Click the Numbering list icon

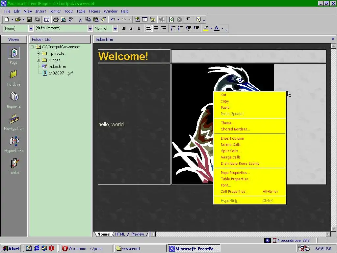(173, 28)
